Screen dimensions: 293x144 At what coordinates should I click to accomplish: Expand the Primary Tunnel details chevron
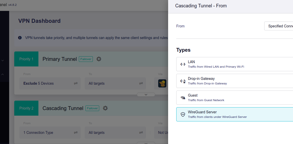tap(146, 95)
